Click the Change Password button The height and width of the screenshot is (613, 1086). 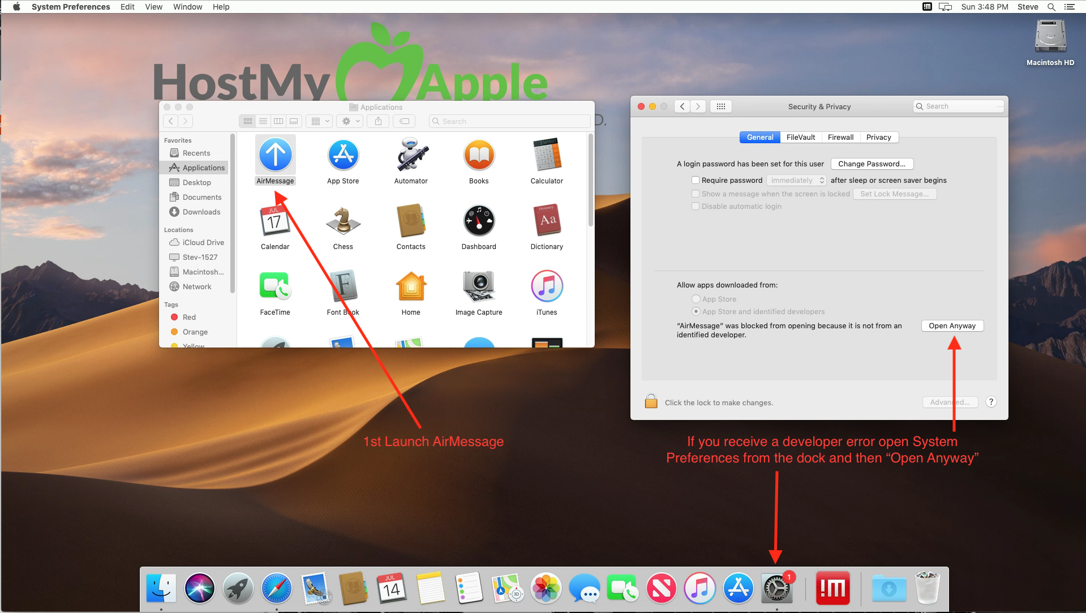coord(872,164)
